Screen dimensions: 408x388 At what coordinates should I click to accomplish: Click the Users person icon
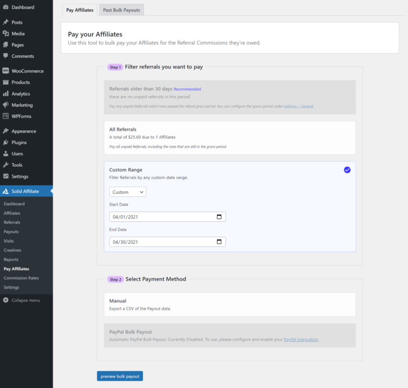6,154
